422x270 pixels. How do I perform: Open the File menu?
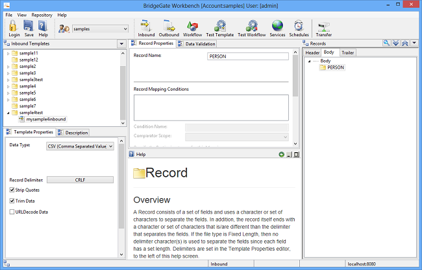9,15
